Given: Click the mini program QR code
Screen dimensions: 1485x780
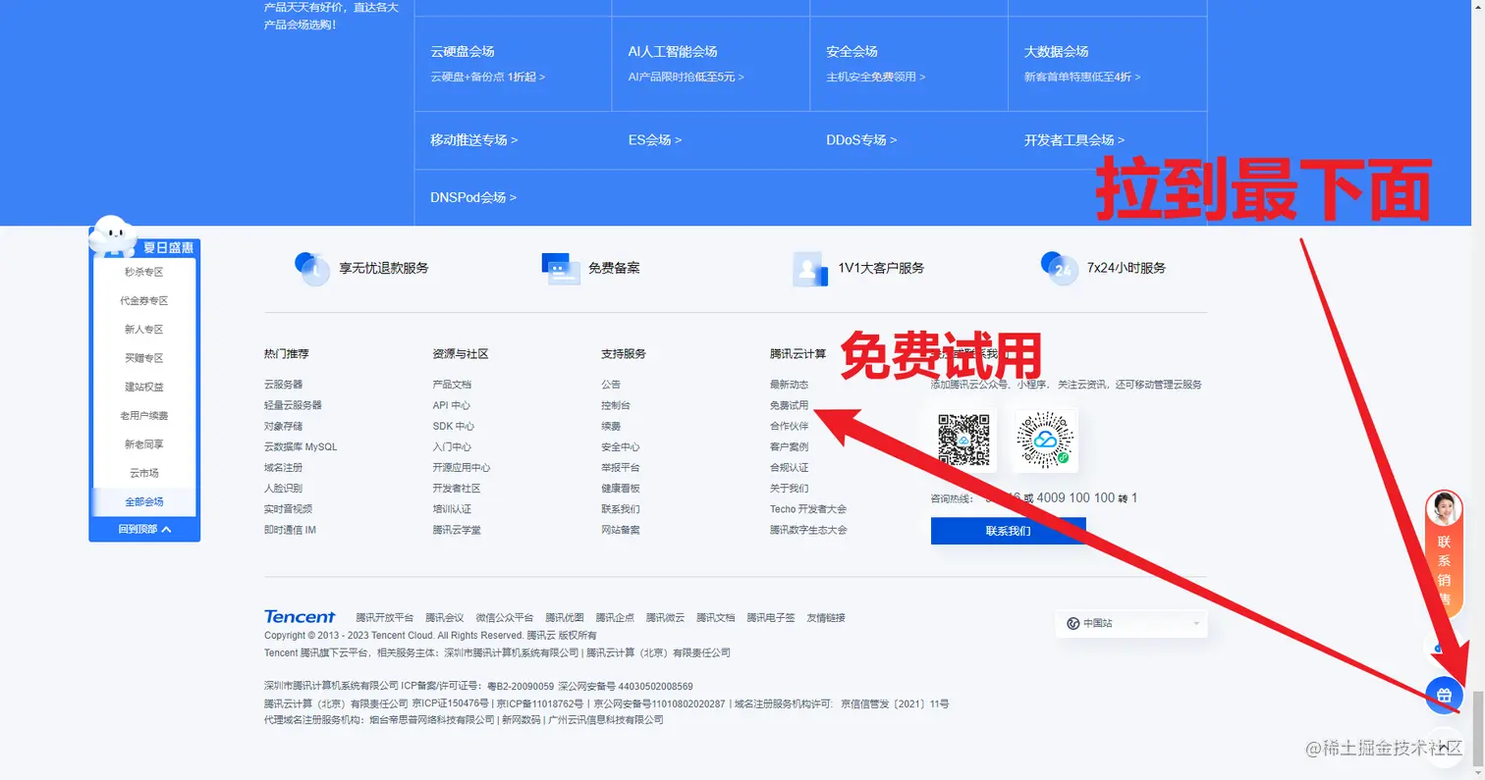Looking at the screenshot, I should coord(1045,441).
